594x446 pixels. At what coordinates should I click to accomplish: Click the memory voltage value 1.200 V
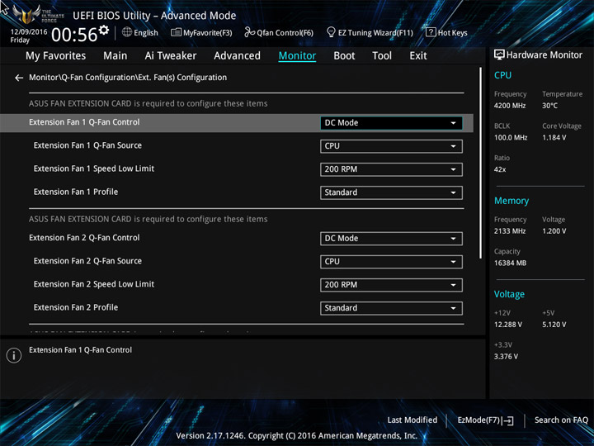(x=554, y=231)
